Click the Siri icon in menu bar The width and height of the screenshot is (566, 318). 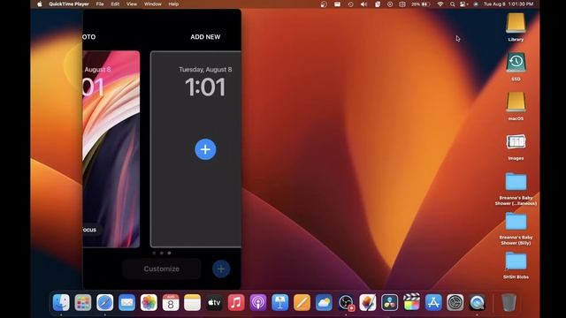pyautogui.click(x=476, y=4)
